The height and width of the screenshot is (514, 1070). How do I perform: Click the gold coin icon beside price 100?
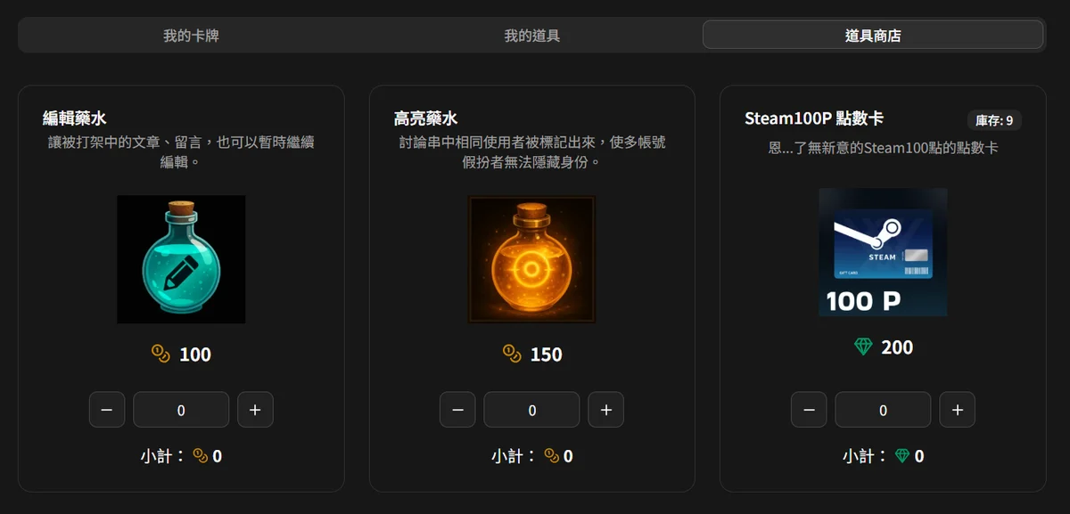(x=160, y=355)
